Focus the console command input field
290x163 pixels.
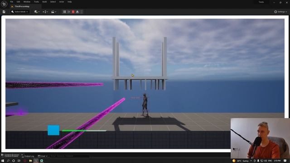(69, 156)
